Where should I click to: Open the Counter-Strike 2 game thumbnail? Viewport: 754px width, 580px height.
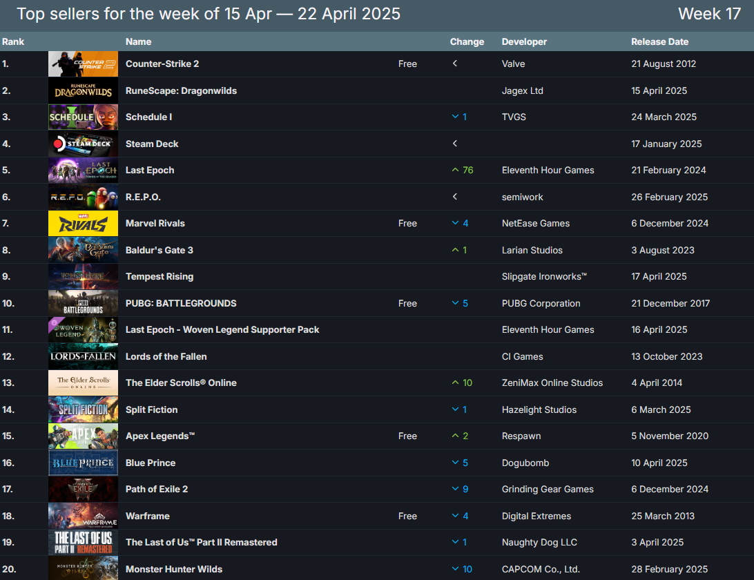[x=83, y=64]
